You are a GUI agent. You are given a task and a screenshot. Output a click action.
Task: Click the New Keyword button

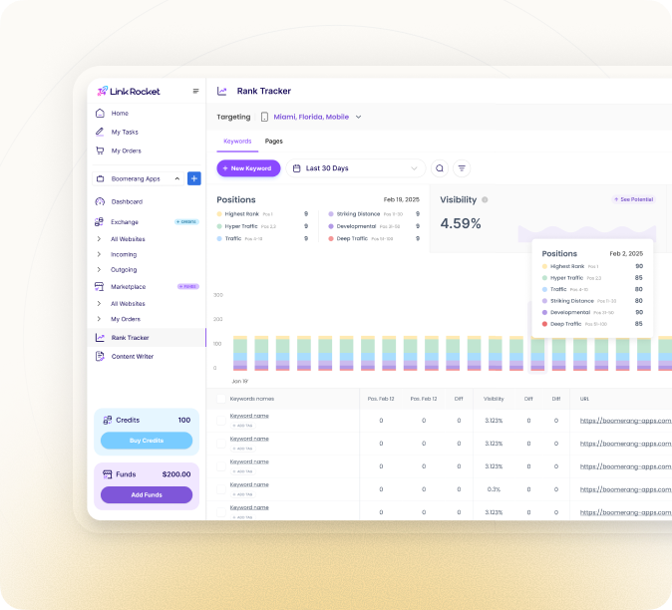248,168
